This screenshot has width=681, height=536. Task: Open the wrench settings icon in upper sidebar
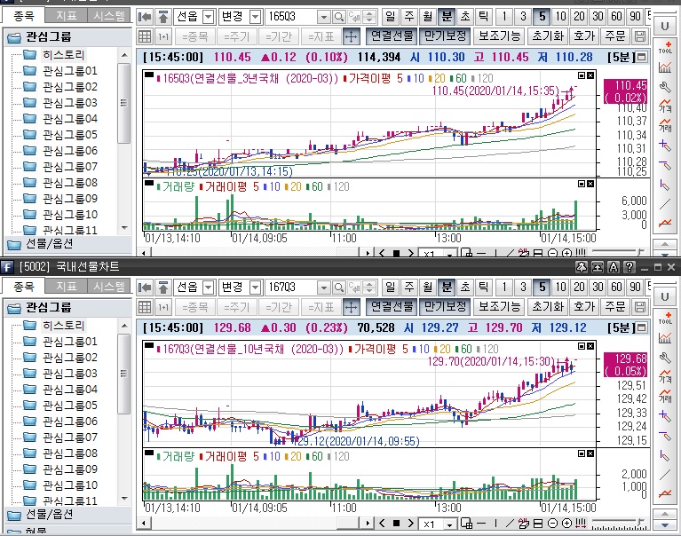pyautogui.click(x=665, y=87)
